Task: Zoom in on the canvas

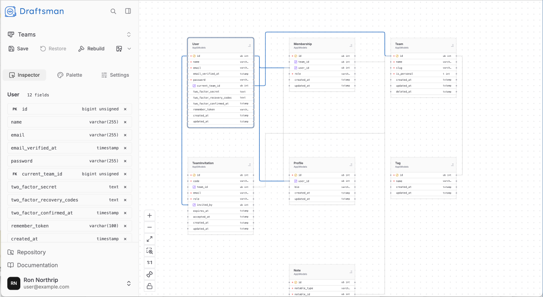Action: (x=150, y=215)
